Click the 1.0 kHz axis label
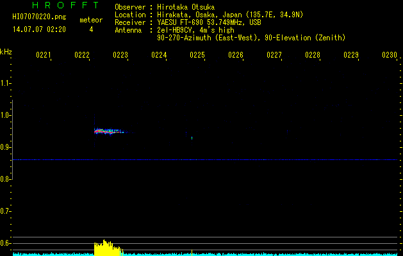403x256 pixels. [x=5, y=115]
